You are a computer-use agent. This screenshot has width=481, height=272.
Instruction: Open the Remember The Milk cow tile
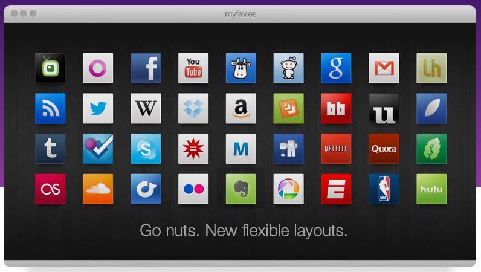pos(241,68)
